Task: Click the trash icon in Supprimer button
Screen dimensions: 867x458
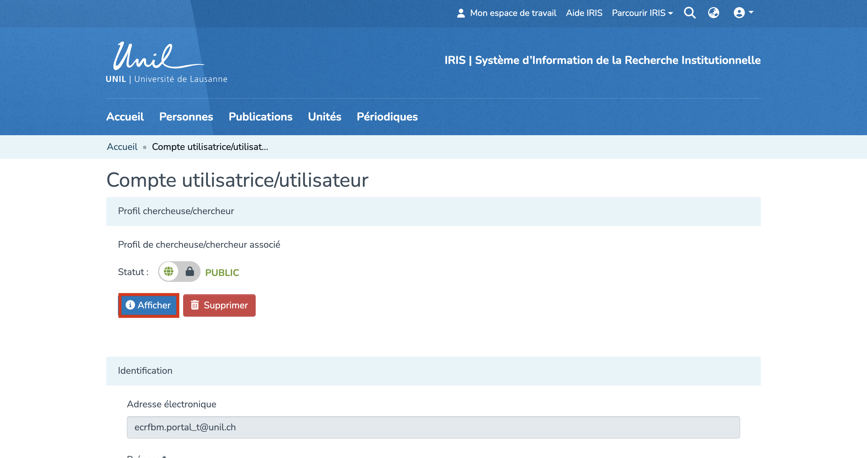Action: tap(195, 305)
